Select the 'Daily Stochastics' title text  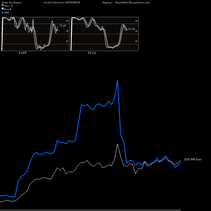click(x=11, y=3)
